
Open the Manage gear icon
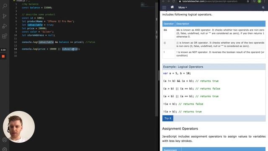click(5, 149)
